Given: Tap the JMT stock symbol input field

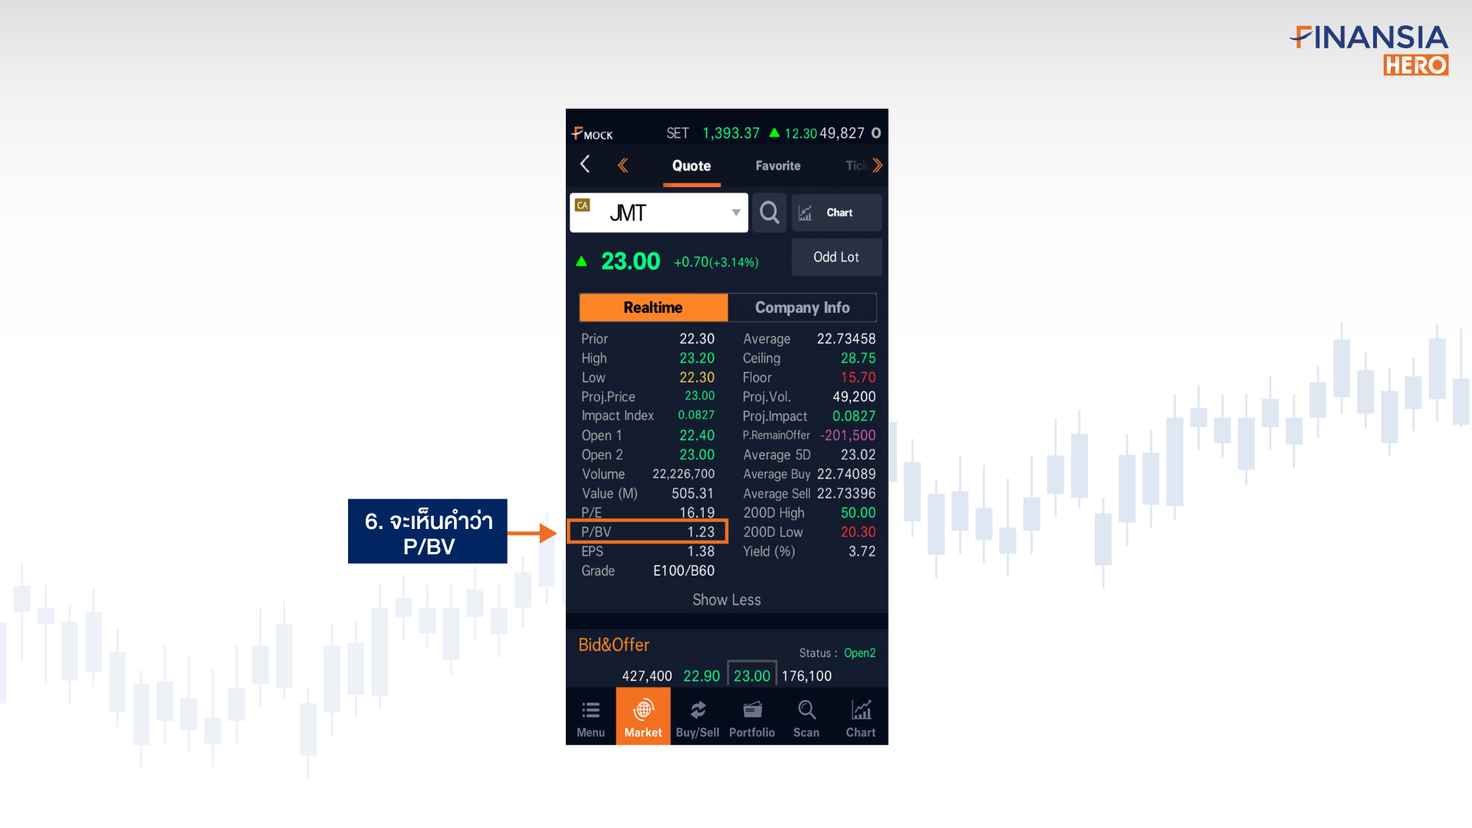Looking at the screenshot, I should click(x=658, y=212).
